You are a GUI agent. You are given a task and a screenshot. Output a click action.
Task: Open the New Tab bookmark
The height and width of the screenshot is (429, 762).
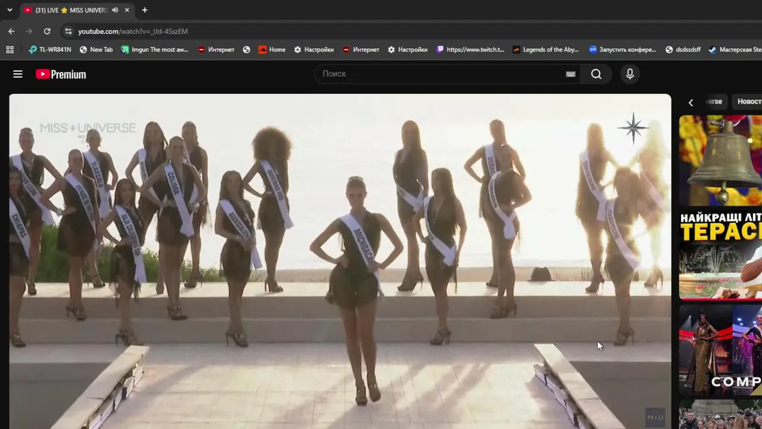pyautogui.click(x=96, y=49)
